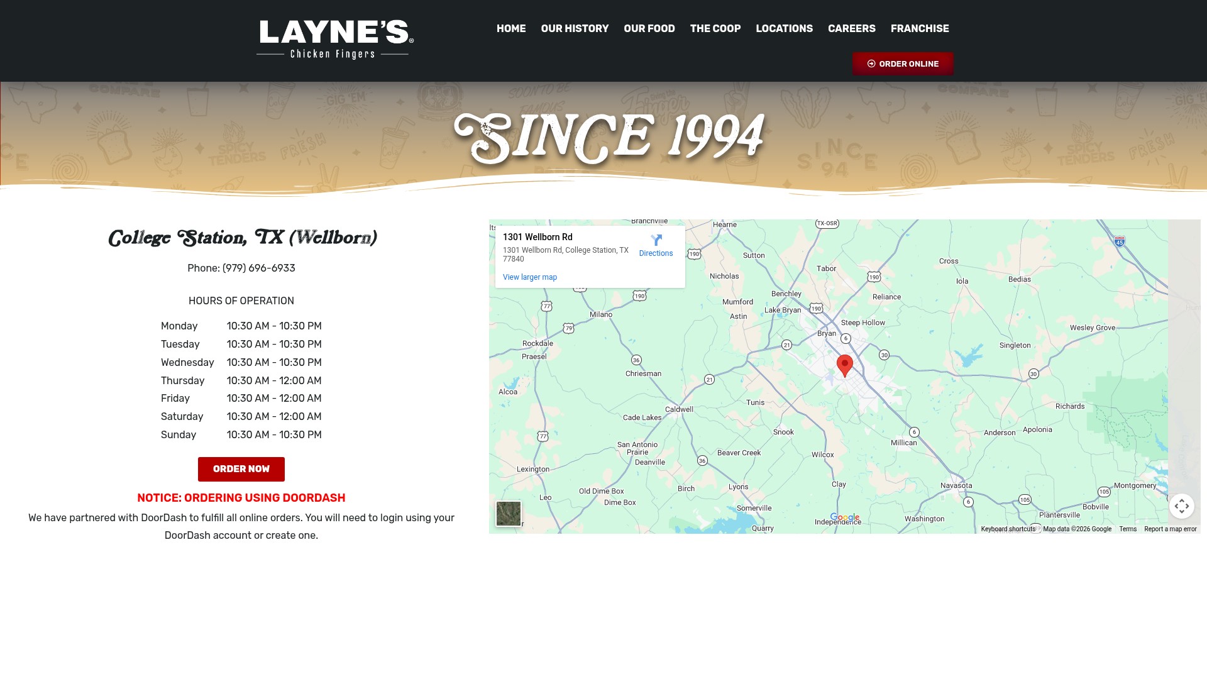This screenshot has width=1207, height=679.
Task: Click the Tuesday hours row
Action: [241, 344]
